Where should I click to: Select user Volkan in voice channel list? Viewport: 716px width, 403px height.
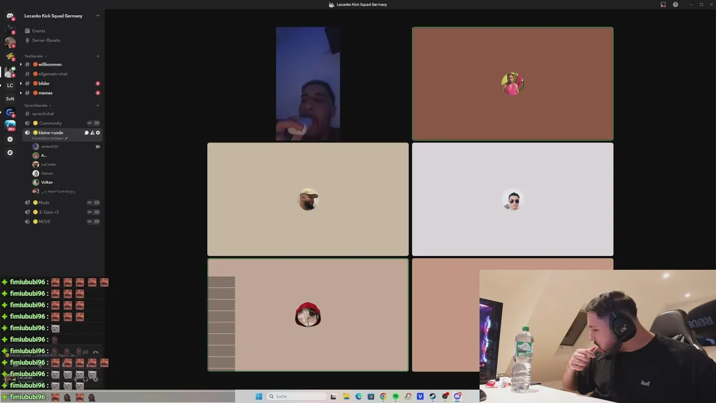(x=66, y=182)
